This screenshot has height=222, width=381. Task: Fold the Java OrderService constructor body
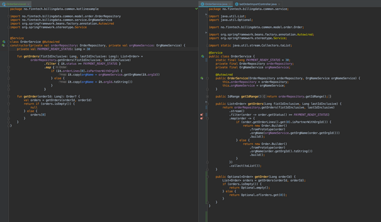pyautogui.click(x=207, y=79)
